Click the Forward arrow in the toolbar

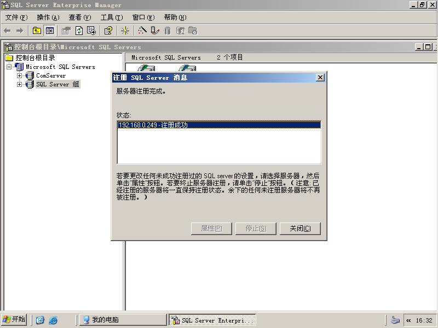pos(20,31)
